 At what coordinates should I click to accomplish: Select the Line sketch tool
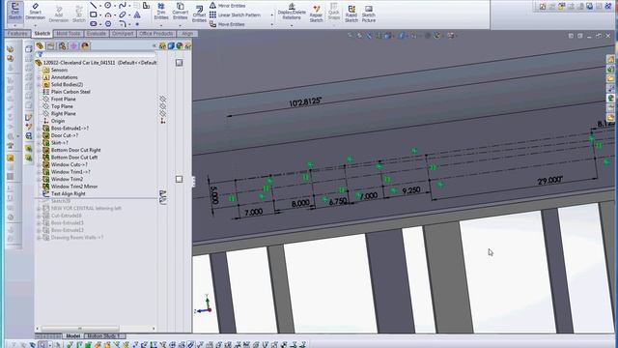94,5
